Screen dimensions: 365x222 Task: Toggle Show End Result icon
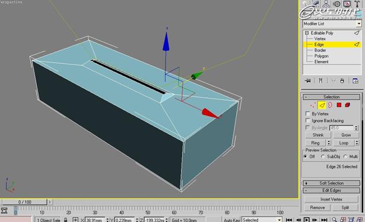[x=320, y=81]
